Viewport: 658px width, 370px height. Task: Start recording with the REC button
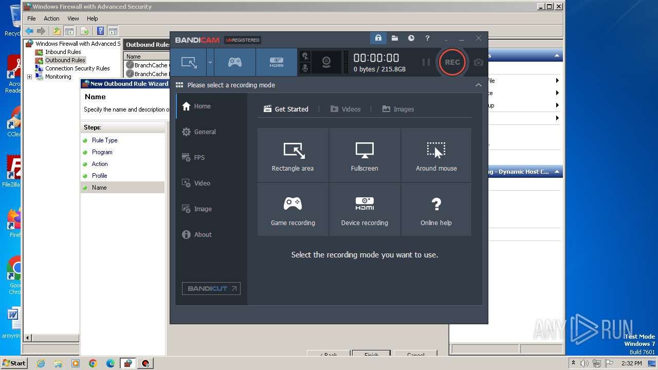tap(452, 62)
